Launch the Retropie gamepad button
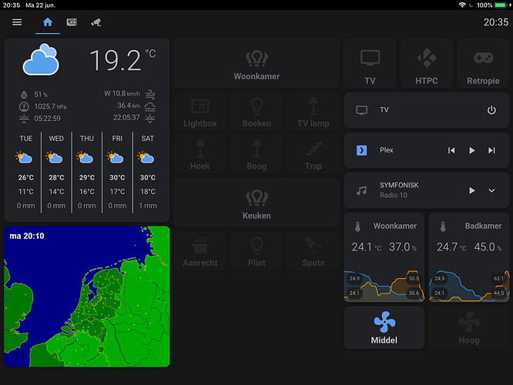This screenshot has width=513, height=385. [483, 63]
